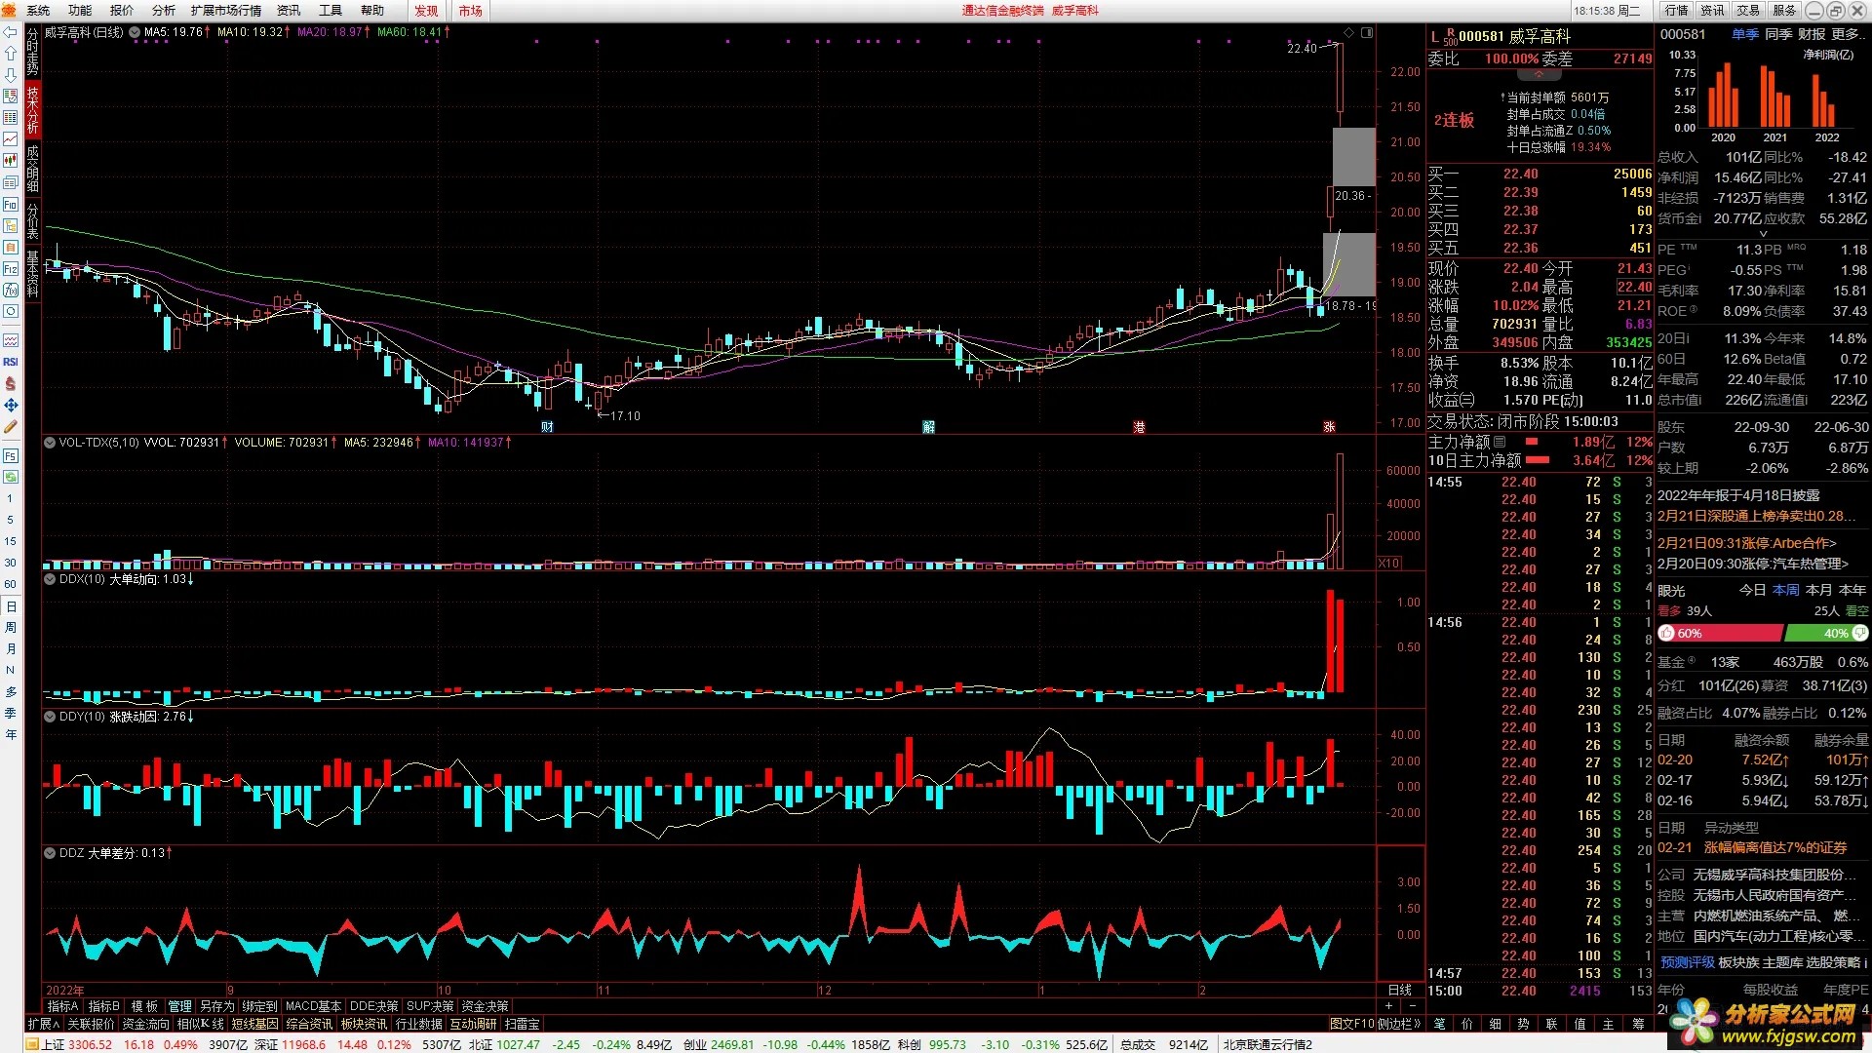Open the 功能 menu
Viewport: 1872px width, 1053px height.
pos(80,11)
